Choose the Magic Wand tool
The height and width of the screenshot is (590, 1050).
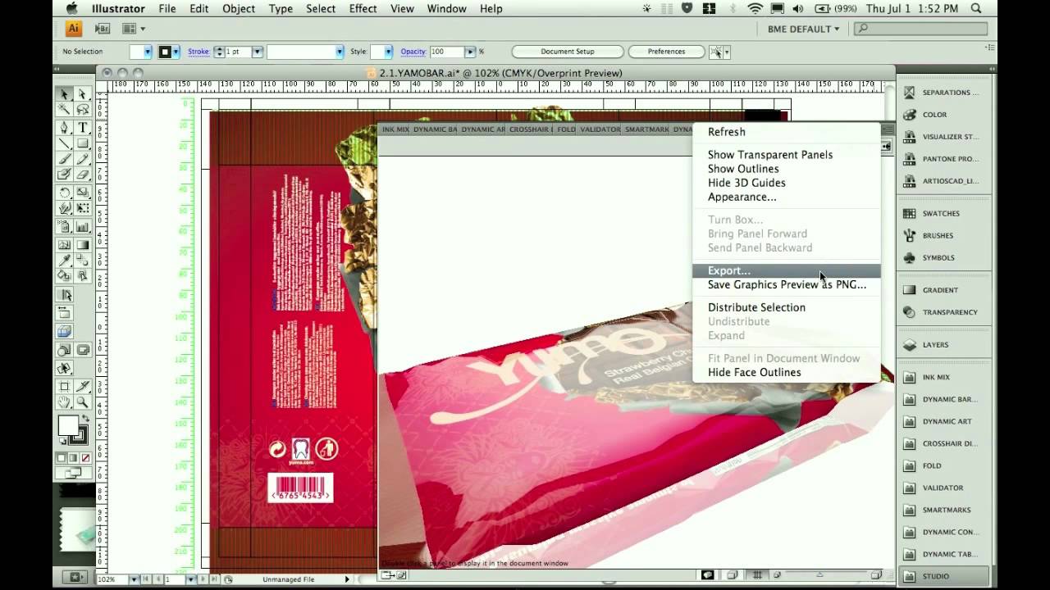64,110
